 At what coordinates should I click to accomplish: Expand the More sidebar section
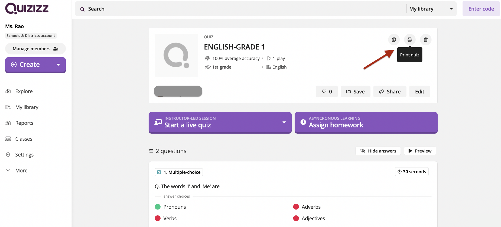pos(21,171)
